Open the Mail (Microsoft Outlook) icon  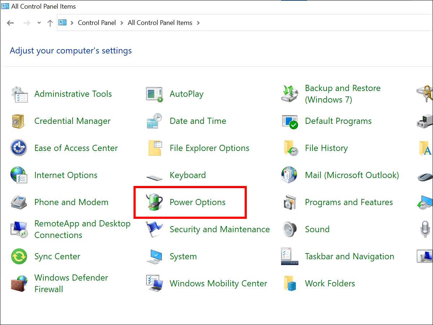click(x=289, y=175)
